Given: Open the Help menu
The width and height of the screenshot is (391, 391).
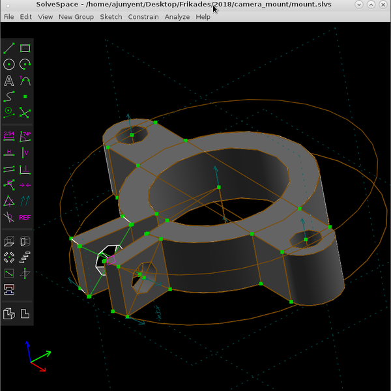Looking at the screenshot, I should click(x=203, y=17).
